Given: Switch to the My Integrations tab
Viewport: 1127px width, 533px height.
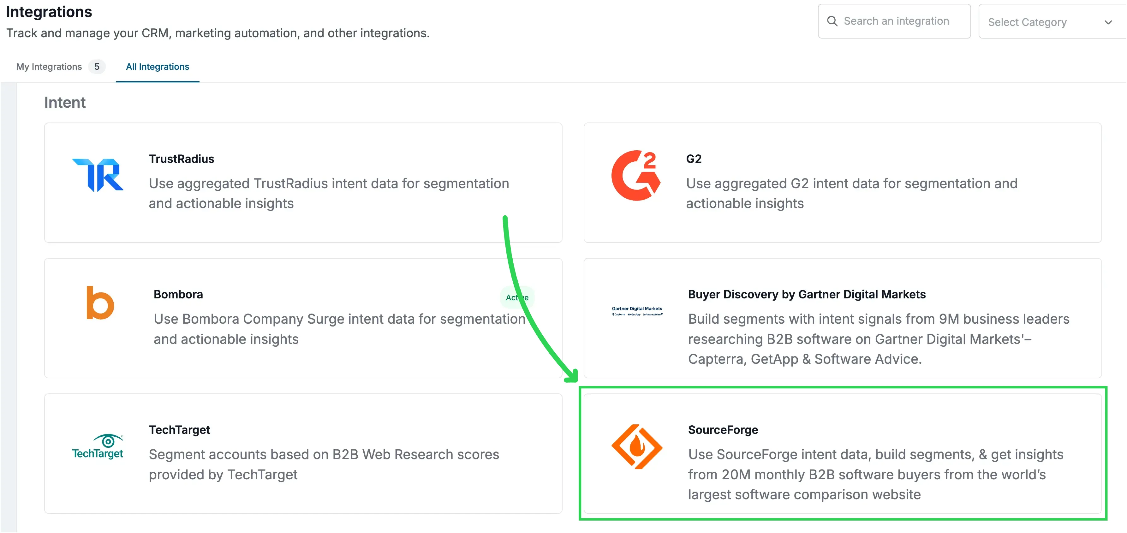Looking at the screenshot, I should [x=49, y=67].
